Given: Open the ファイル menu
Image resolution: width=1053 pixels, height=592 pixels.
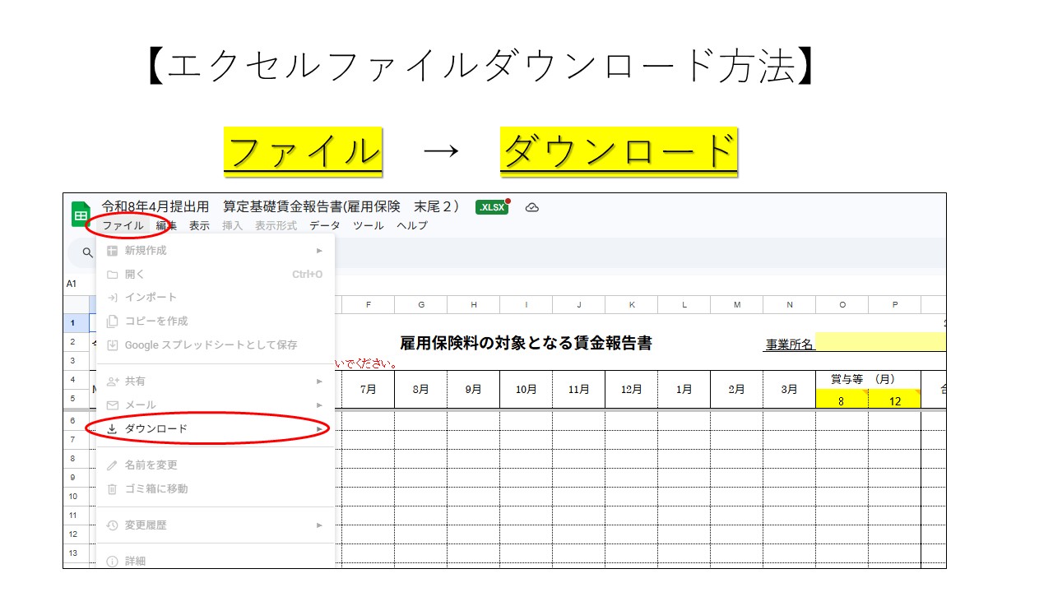Looking at the screenshot, I should pos(123,225).
